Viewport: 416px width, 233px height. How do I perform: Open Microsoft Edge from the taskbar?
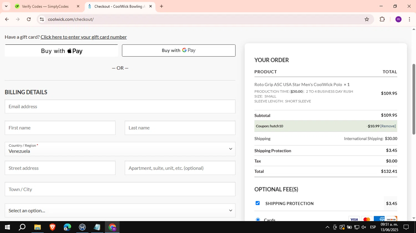[x=67, y=227]
